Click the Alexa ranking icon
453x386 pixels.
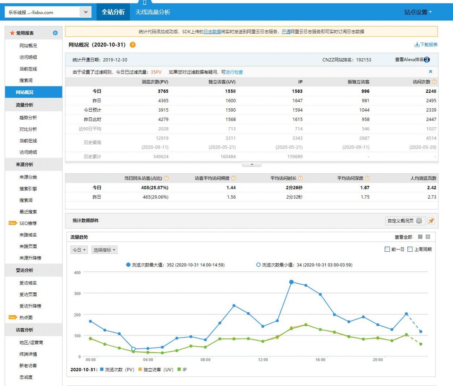pyautogui.click(x=427, y=60)
